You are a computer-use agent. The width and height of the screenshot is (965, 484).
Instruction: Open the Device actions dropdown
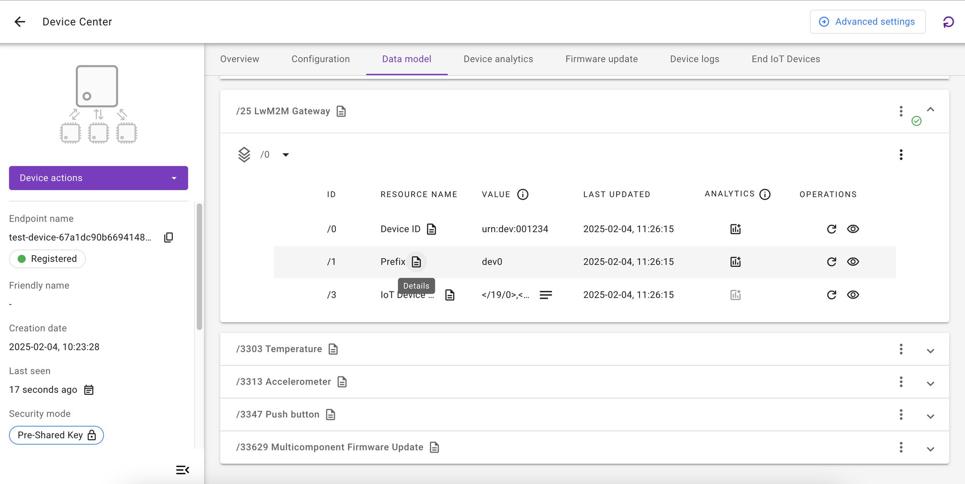coord(98,178)
